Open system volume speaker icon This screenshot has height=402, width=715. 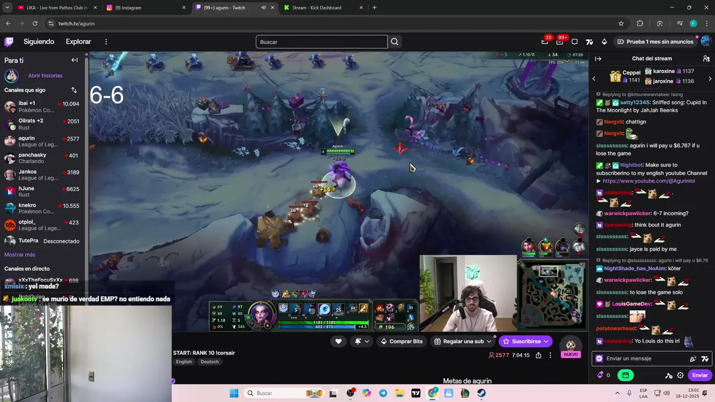click(x=666, y=393)
